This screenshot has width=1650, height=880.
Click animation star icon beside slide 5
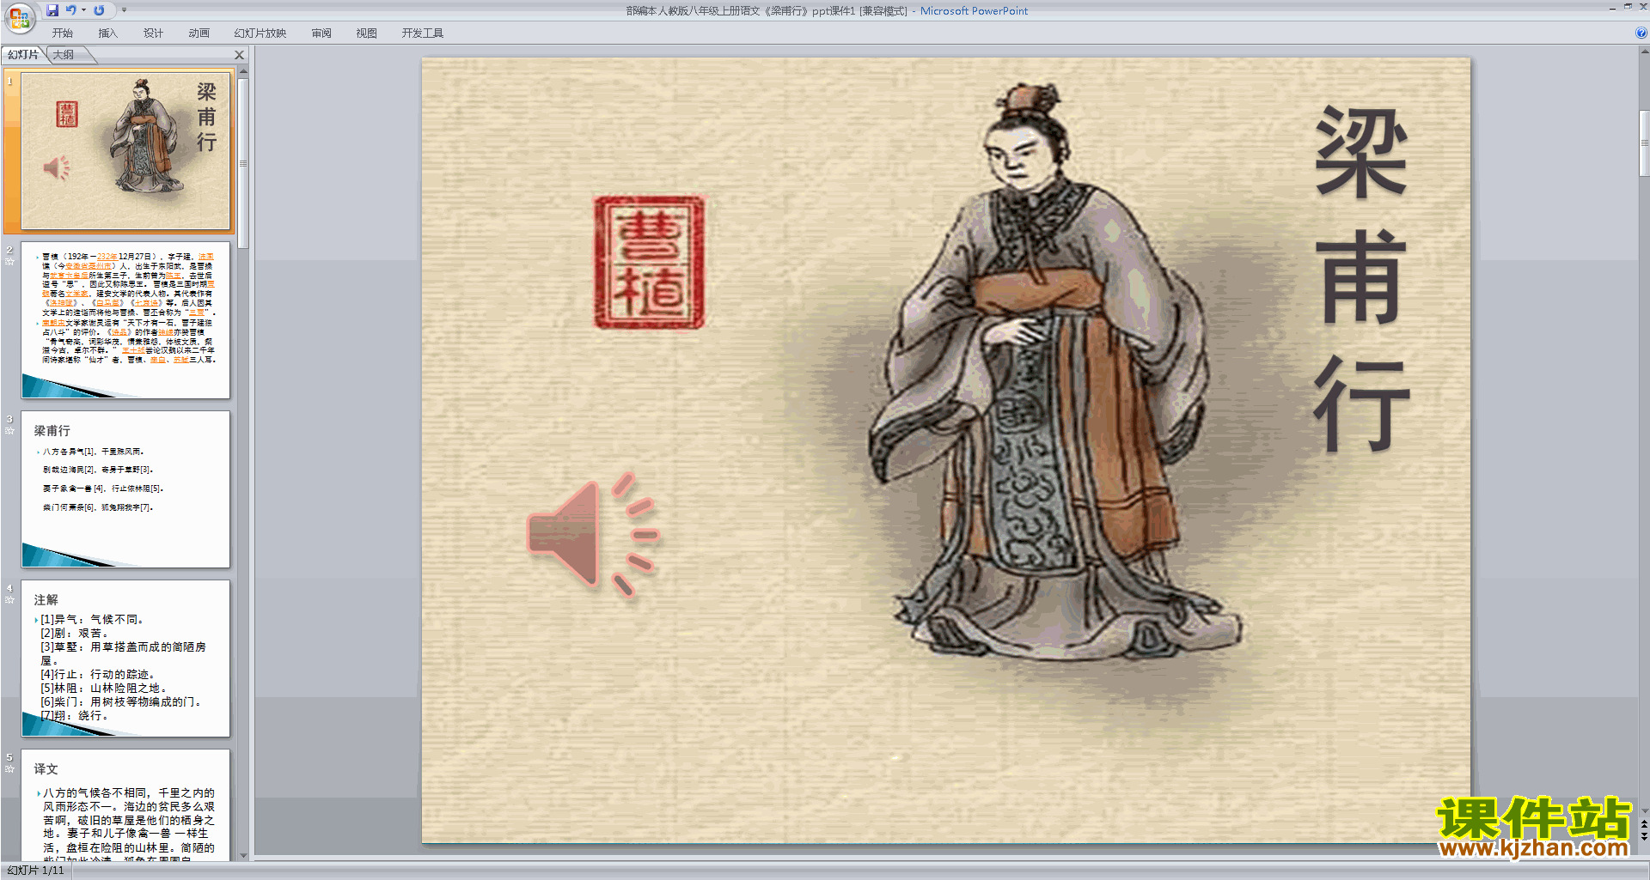[9, 768]
